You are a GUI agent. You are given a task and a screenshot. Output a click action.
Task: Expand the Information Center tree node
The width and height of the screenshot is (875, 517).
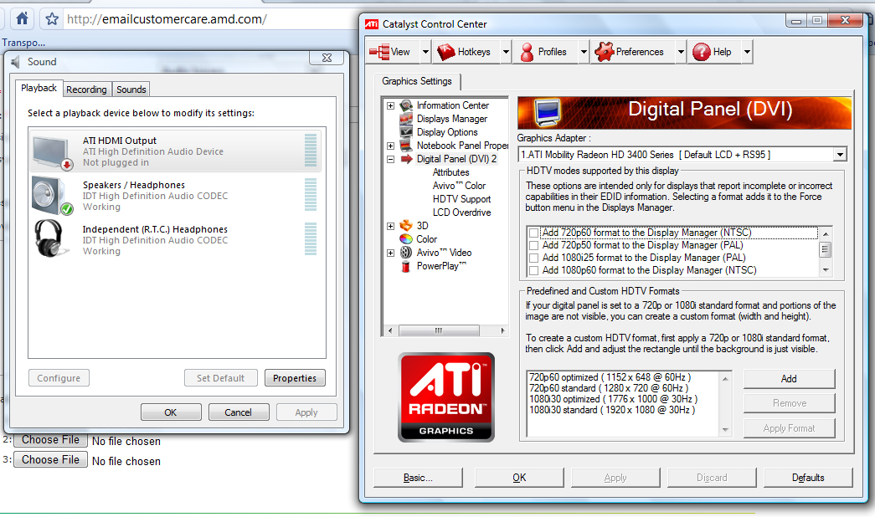pyautogui.click(x=391, y=106)
